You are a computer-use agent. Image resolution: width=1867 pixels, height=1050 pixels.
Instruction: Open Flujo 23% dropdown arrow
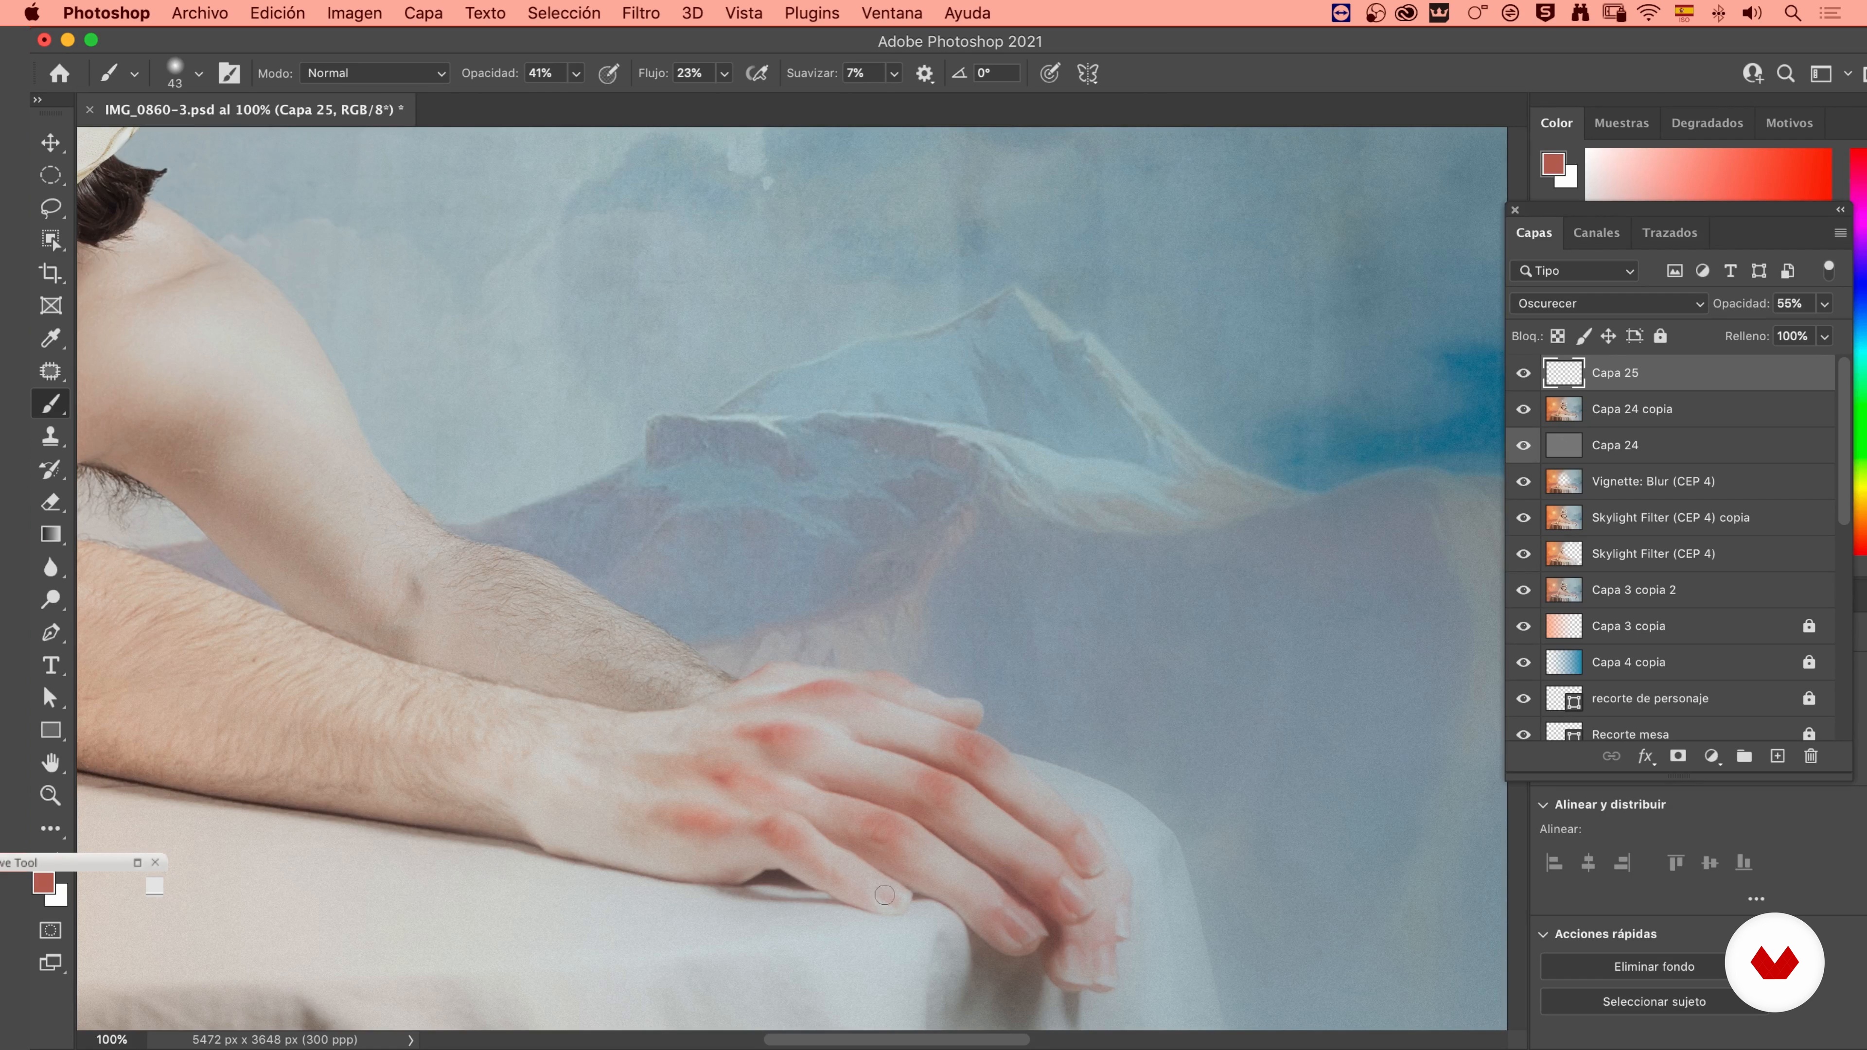[724, 73]
